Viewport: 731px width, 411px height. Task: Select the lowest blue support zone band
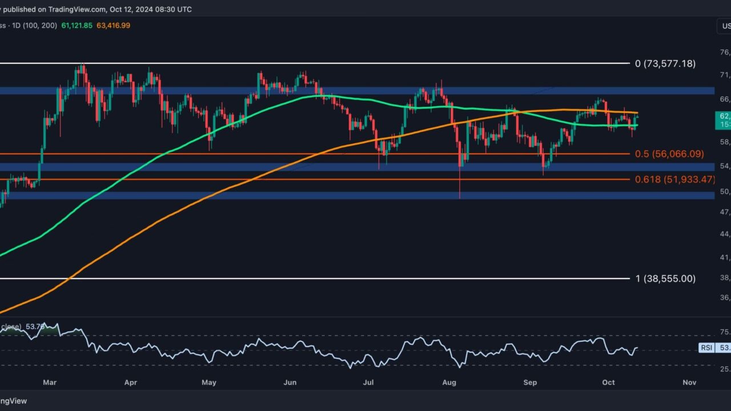[357, 195]
